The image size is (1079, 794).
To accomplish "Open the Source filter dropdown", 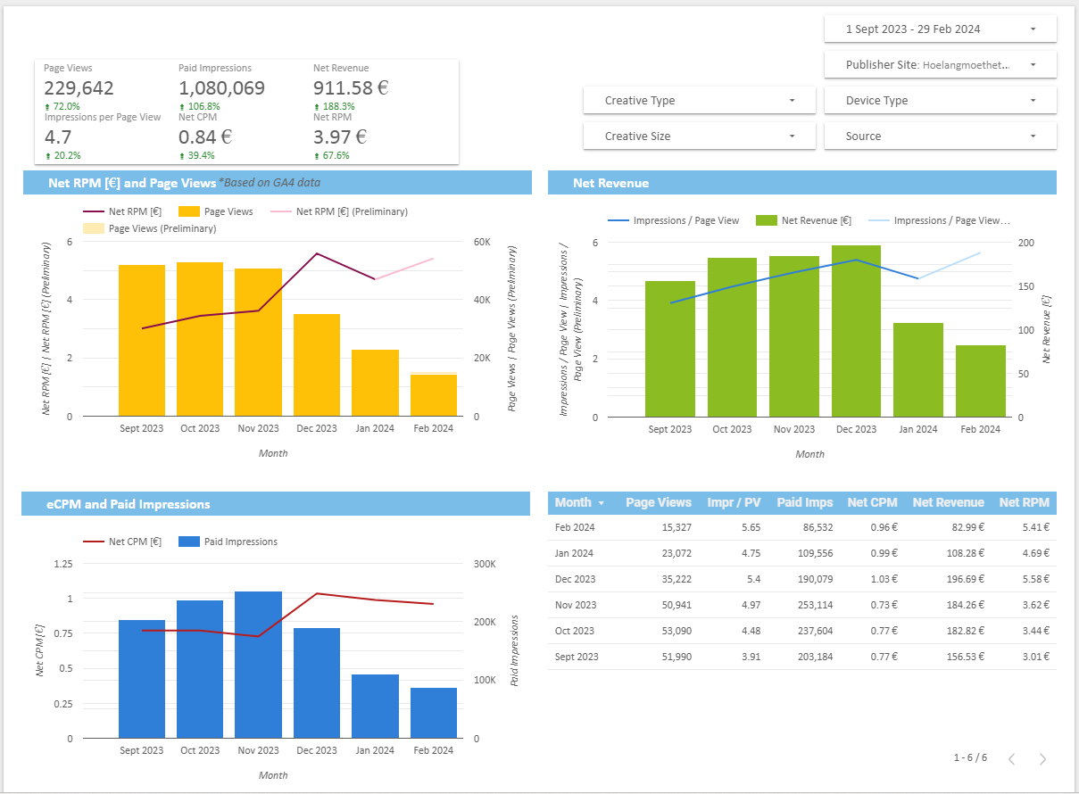I will [940, 136].
